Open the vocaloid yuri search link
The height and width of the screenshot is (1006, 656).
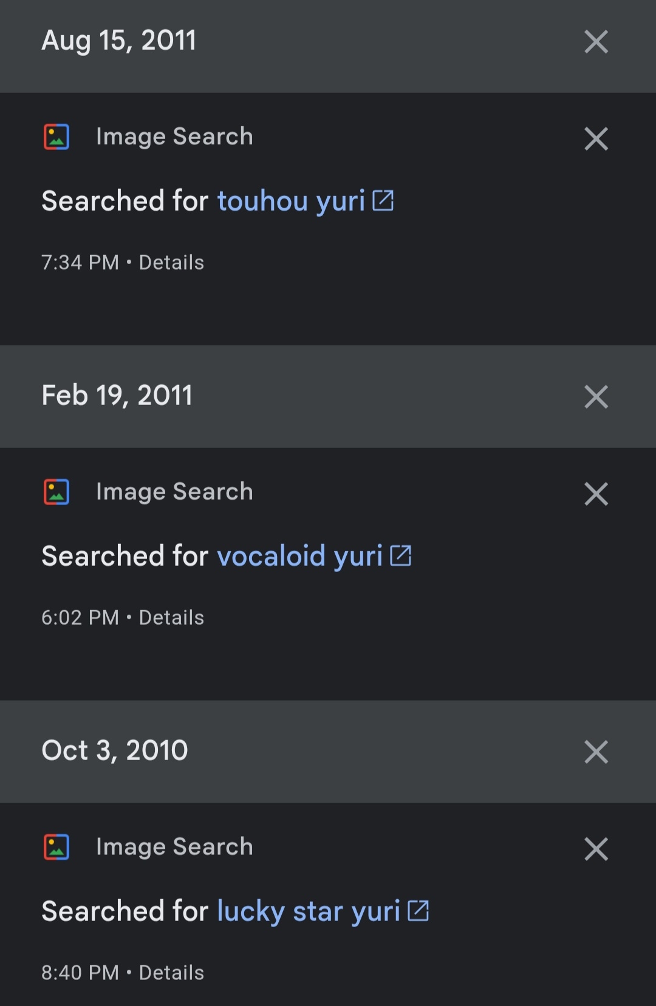(x=299, y=557)
